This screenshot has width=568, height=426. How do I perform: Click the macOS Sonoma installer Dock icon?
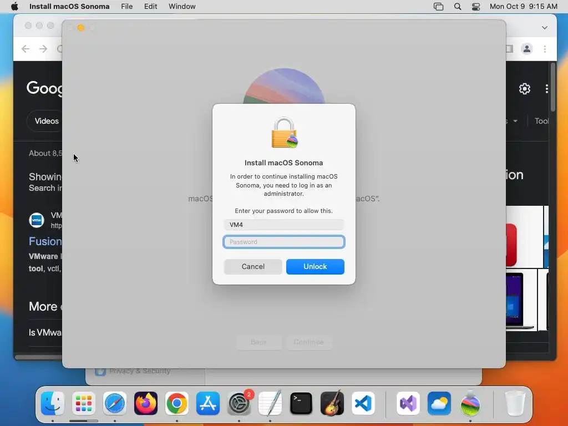470,403
